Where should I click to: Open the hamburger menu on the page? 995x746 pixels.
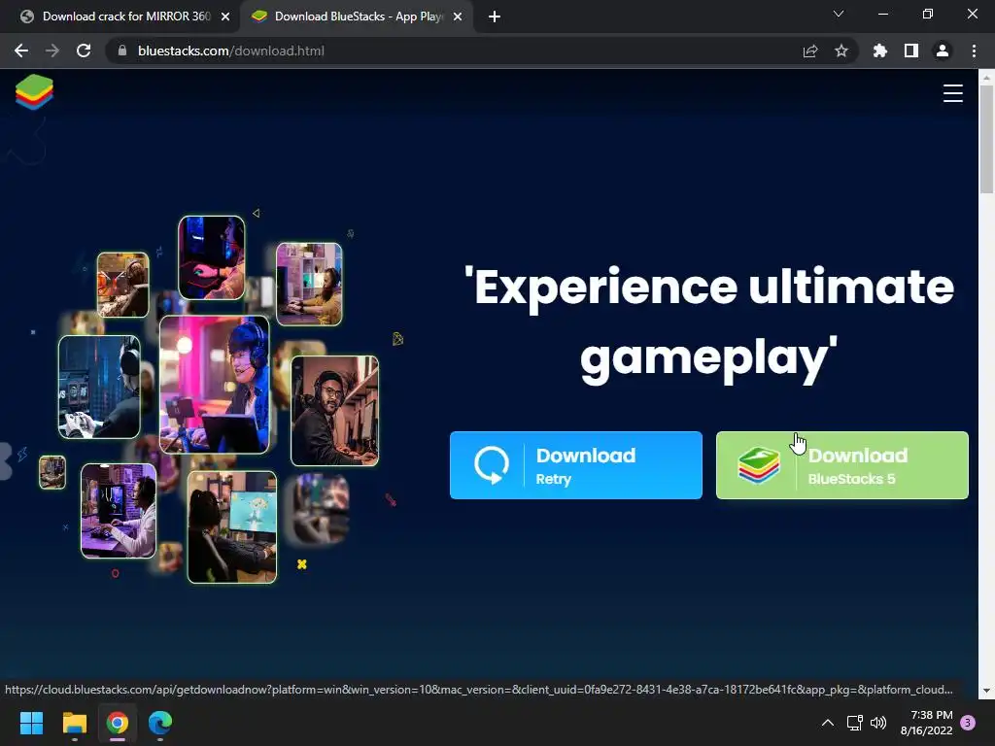tap(952, 93)
